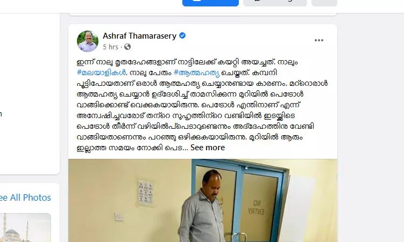This screenshot has height=242, width=404.
Task: Click the wall notice sheet in post photo
Action: pos(145,193)
